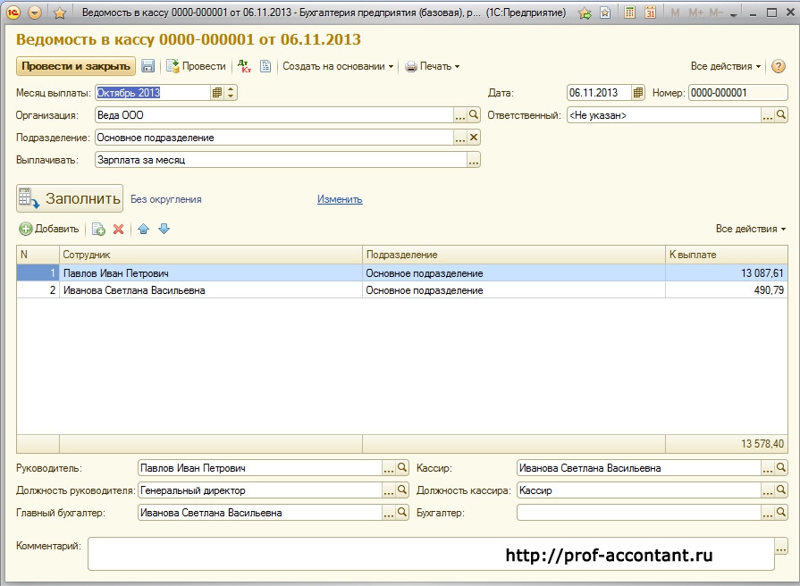Open the top Все действия menu
The width and height of the screenshot is (800, 586).
click(726, 66)
